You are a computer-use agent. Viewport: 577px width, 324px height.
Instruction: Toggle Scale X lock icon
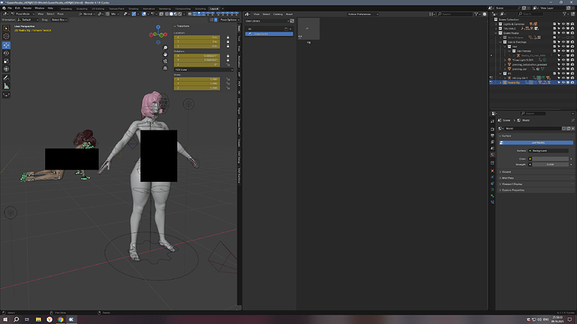click(227, 79)
